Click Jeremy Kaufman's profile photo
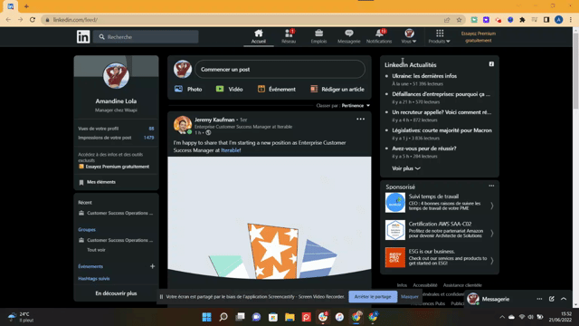 183,125
